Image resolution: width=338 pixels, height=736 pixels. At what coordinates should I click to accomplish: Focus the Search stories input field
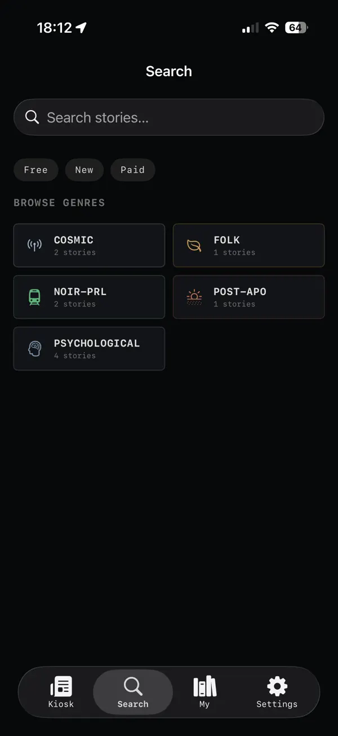coord(169,117)
